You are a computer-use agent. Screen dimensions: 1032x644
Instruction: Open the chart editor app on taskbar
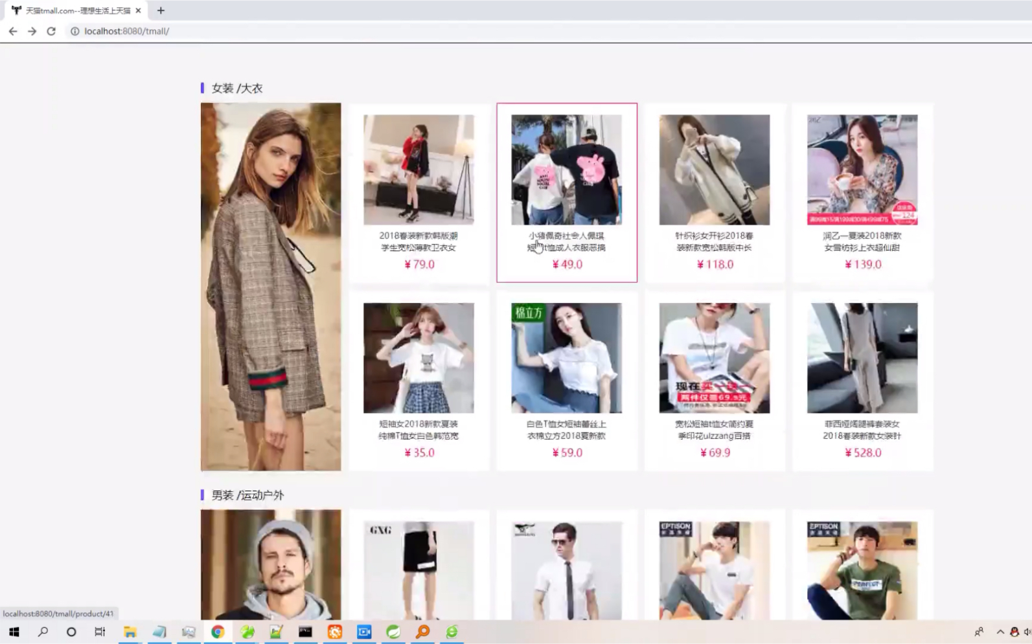pos(276,632)
